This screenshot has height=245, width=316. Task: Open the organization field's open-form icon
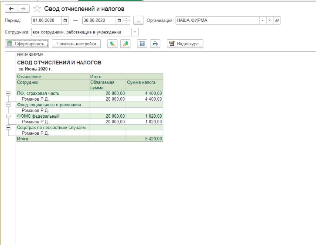276,20
